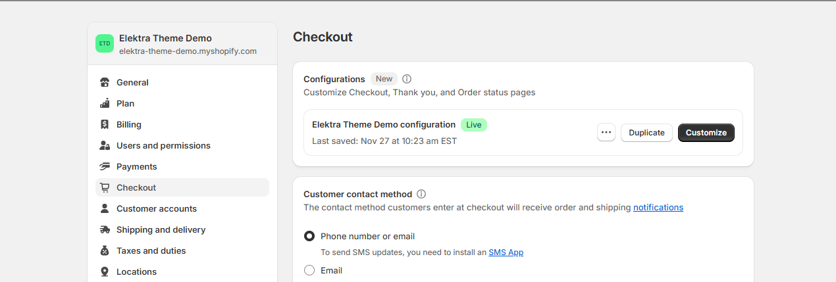Open the SMS App link
The width and height of the screenshot is (836, 282).
pyautogui.click(x=506, y=252)
